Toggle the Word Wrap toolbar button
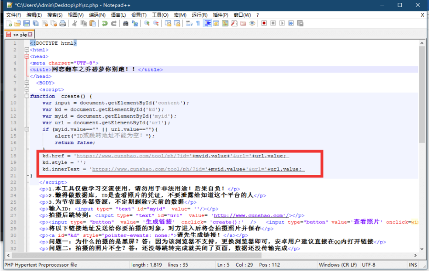 189,23
